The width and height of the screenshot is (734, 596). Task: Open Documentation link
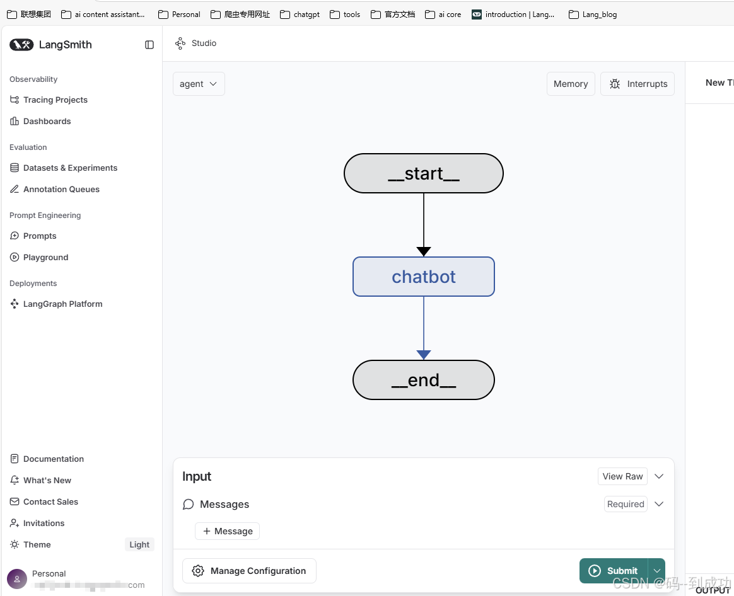click(x=54, y=459)
